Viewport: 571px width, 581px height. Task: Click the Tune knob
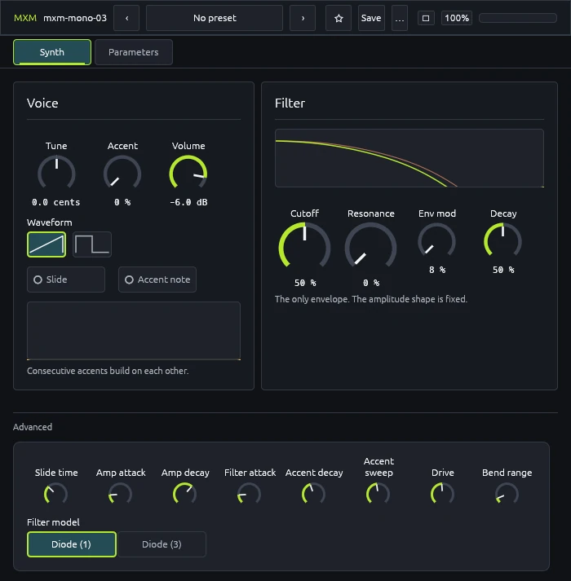56,173
